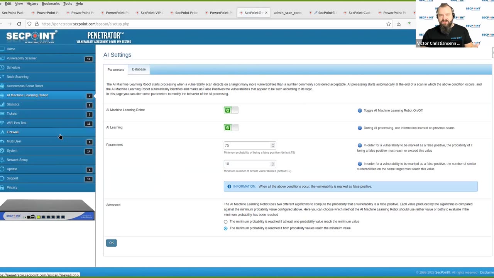Click the lock icon in the address bar
The width and height of the screenshot is (494, 278).
click(37, 24)
